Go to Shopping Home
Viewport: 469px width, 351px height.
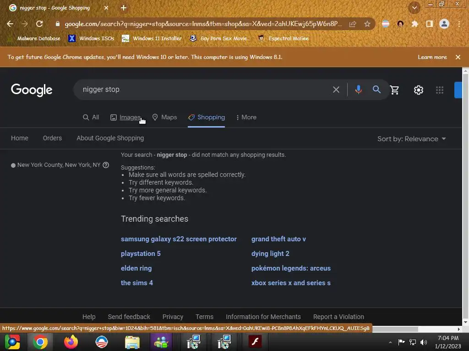click(20, 138)
